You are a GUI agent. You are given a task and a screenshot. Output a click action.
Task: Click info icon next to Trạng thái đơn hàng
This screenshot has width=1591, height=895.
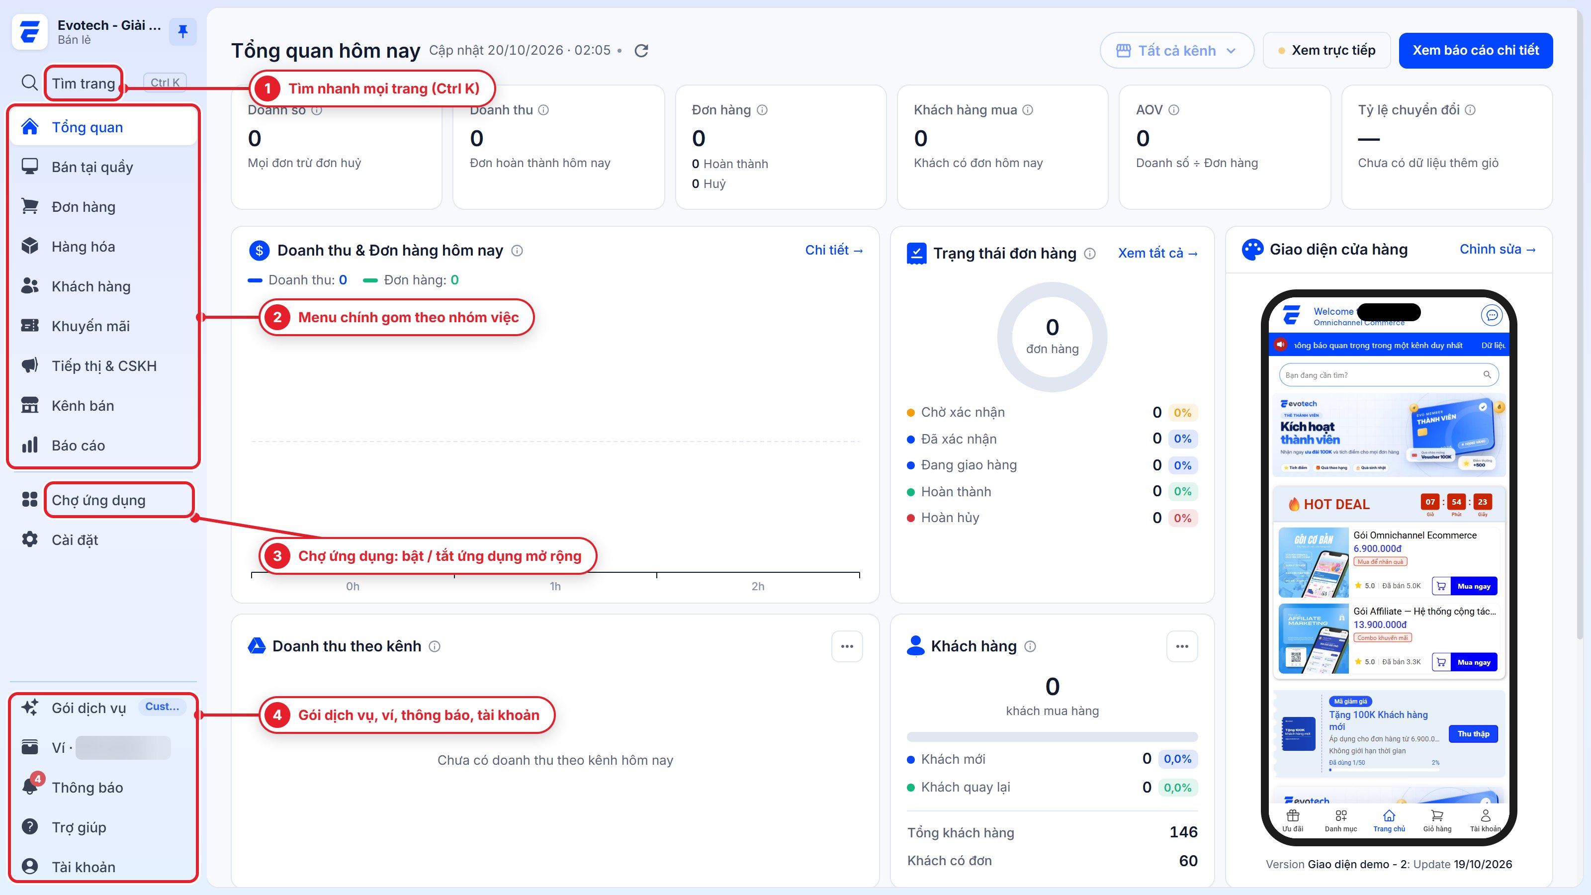1090,254
